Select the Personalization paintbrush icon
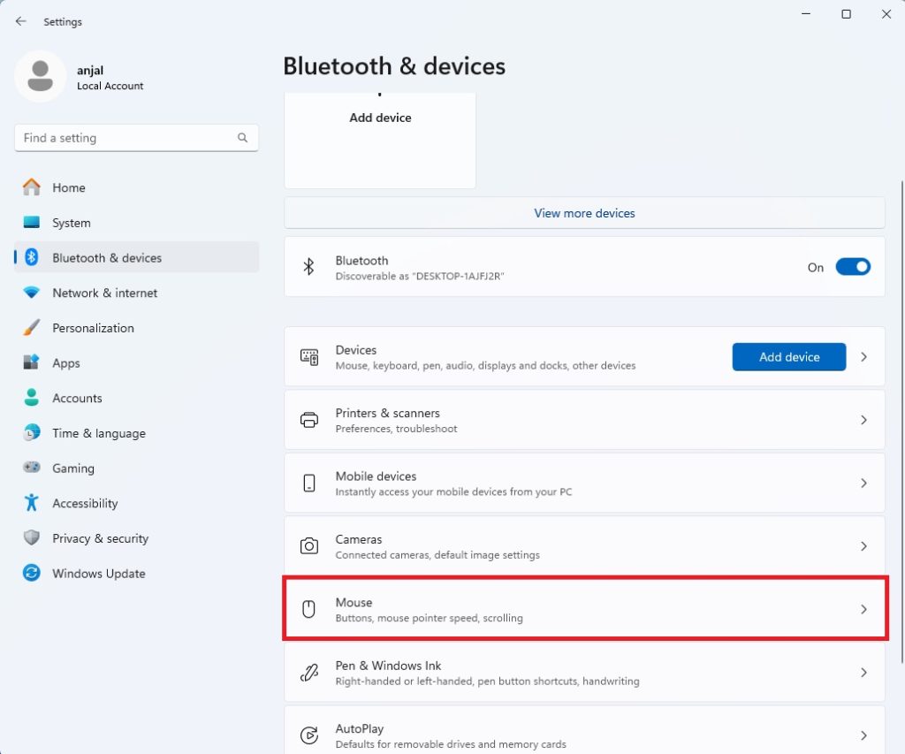 tap(30, 328)
